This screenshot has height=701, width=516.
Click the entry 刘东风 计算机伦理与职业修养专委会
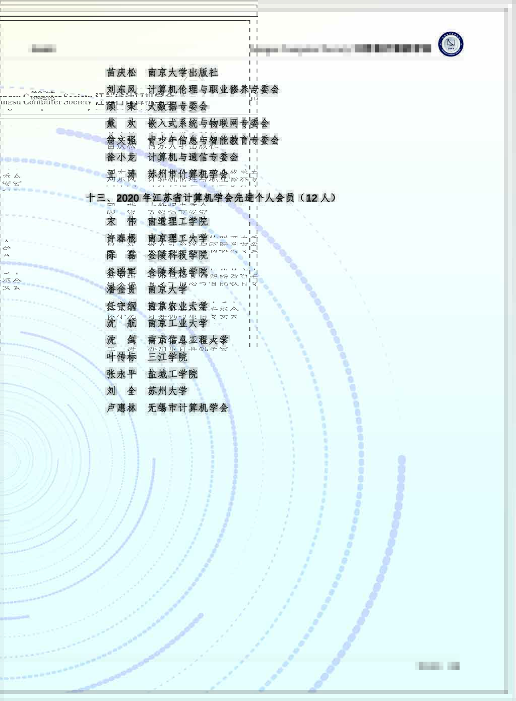tap(192, 89)
